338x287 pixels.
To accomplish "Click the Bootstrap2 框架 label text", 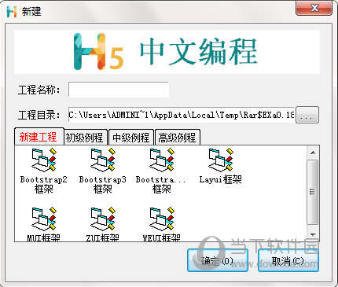I will pyautogui.click(x=44, y=184).
